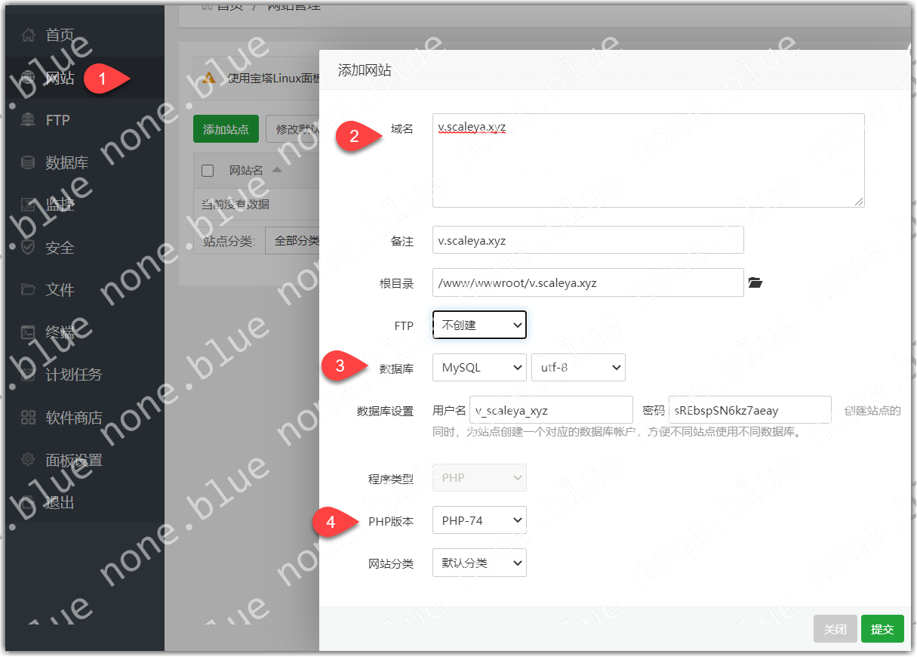This screenshot has height=657, width=917.
Task: Click the home icon in sidebar
Action: [28, 35]
